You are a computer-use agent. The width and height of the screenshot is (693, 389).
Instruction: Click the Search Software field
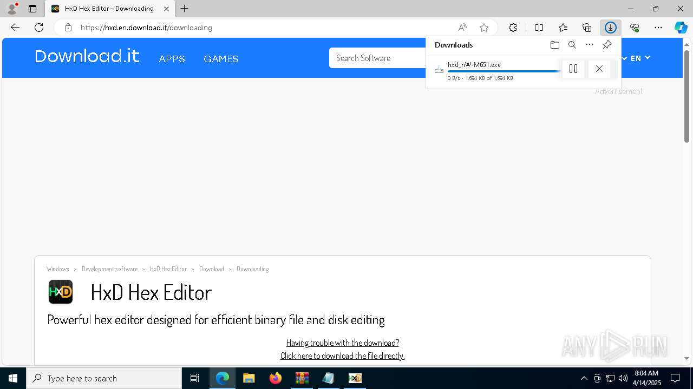pos(378,58)
